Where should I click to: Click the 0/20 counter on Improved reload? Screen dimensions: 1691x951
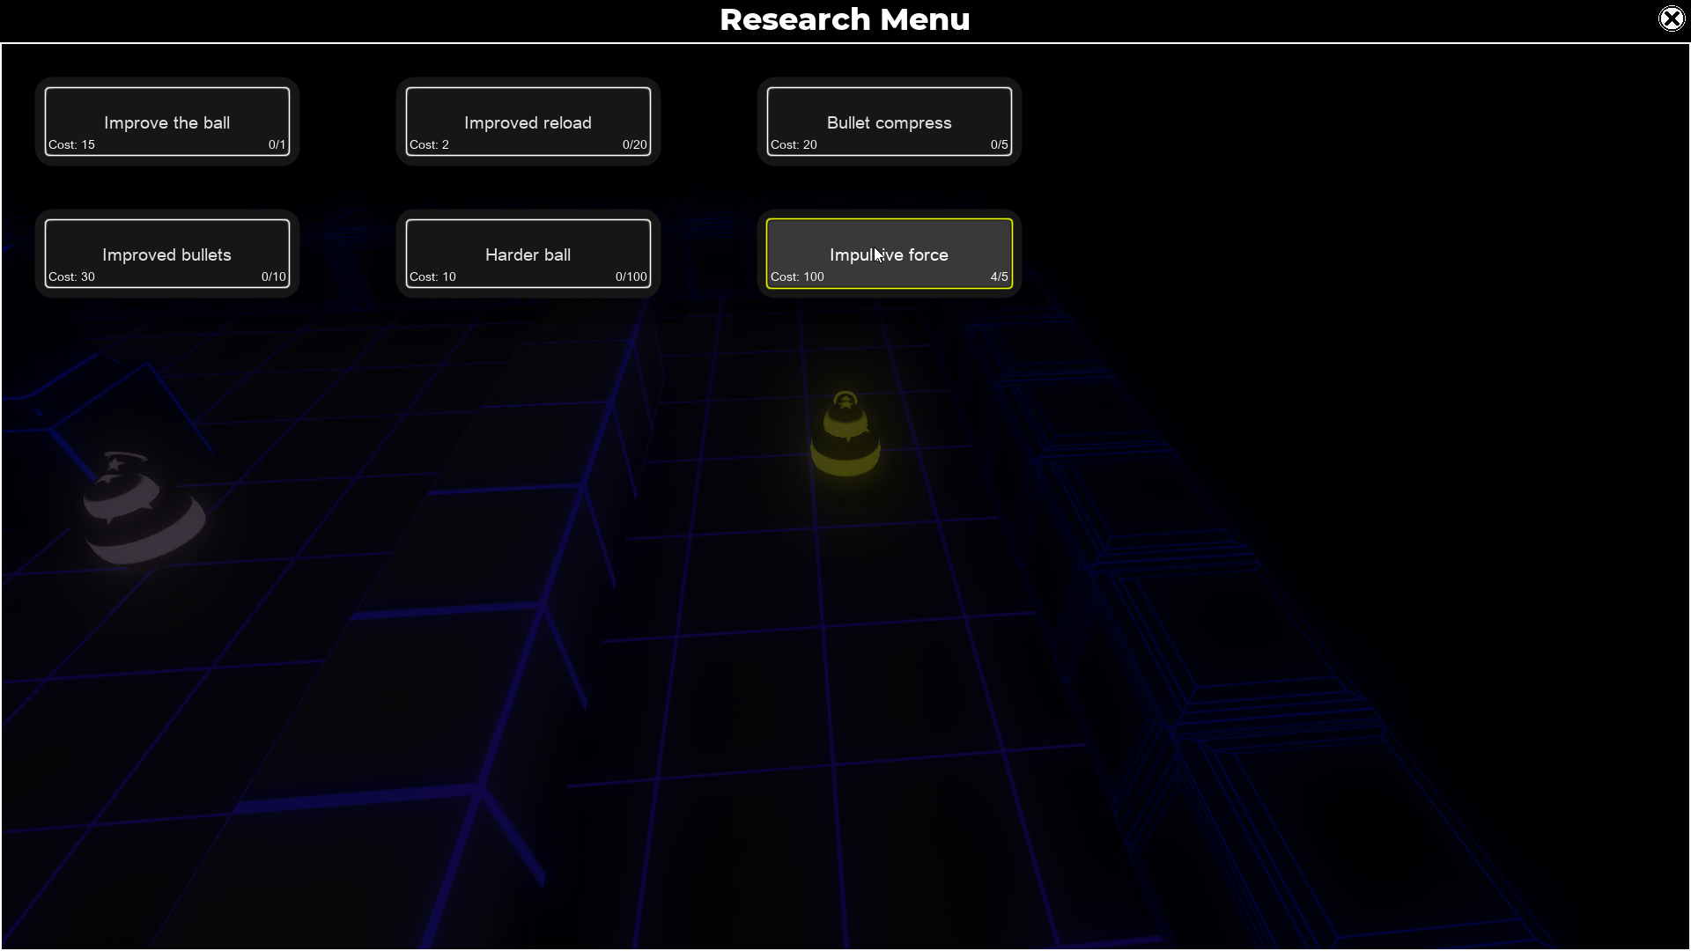[634, 144]
